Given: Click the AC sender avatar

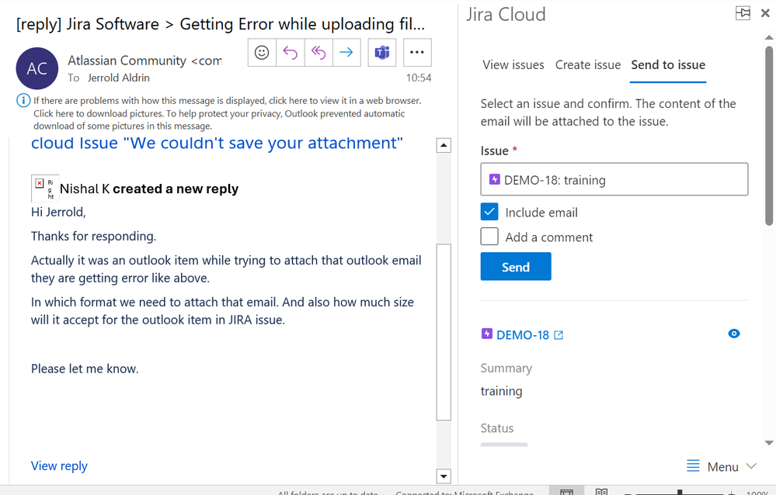Looking at the screenshot, I should [x=37, y=68].
